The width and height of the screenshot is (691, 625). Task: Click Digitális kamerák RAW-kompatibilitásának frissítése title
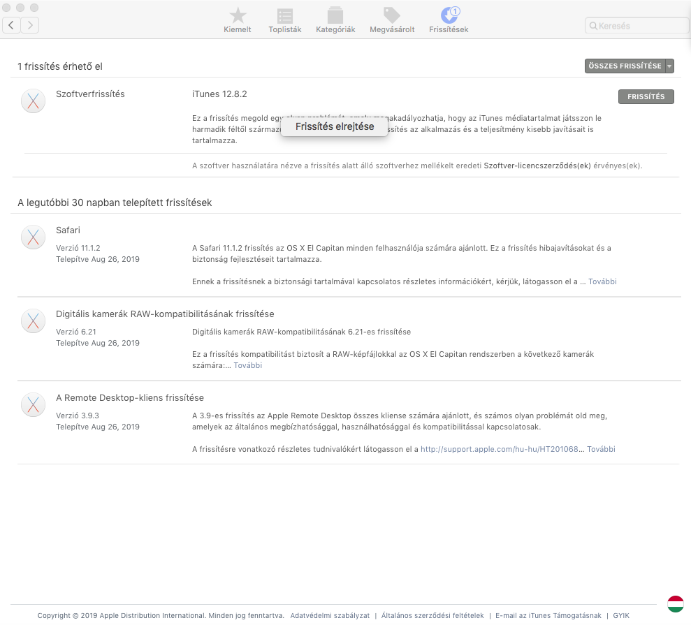[165, 314]
